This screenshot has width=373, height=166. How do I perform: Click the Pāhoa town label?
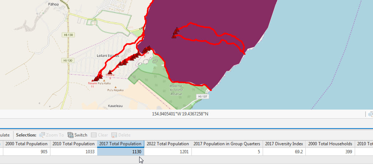[53, 4]
